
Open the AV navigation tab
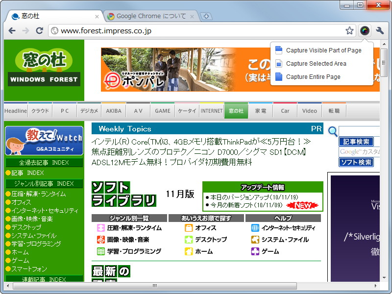click(x=138, y=111)
